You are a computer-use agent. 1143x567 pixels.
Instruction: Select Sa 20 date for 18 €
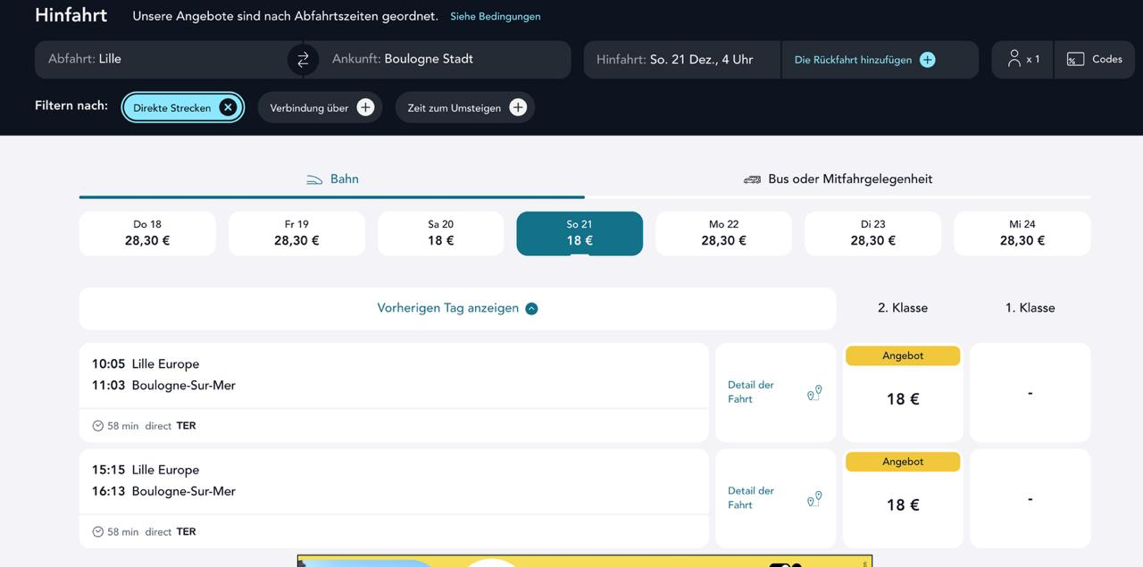point(440,233)
